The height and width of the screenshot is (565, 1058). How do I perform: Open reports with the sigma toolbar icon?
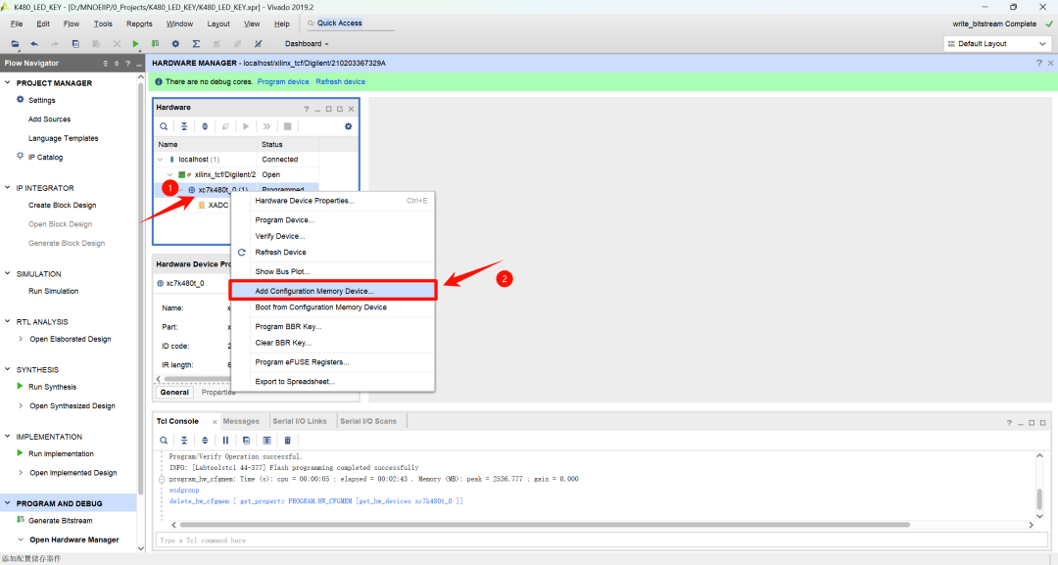(x=196, y=43)
